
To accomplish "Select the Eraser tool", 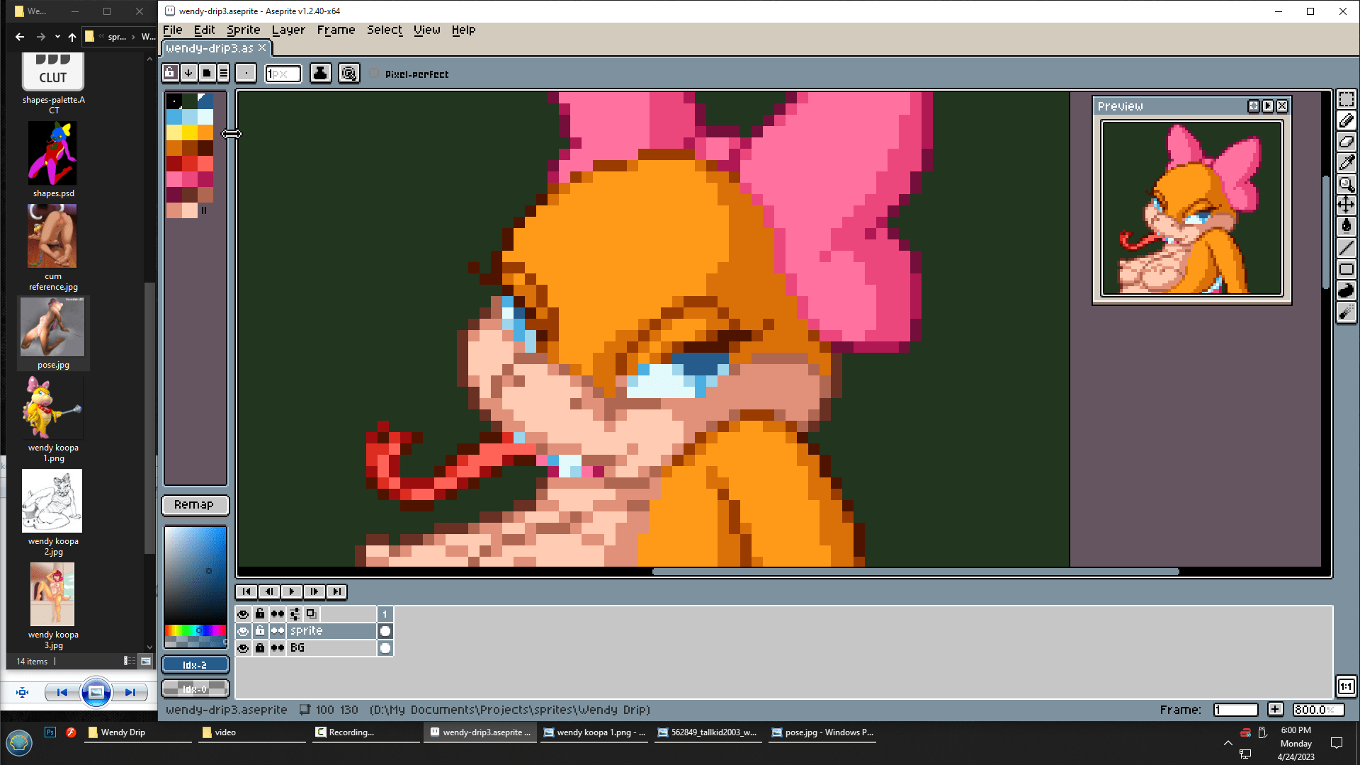I will coord(1346,142).
